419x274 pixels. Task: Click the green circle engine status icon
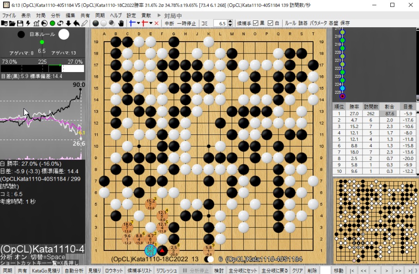[52, 23]
